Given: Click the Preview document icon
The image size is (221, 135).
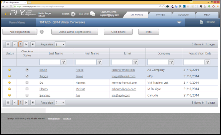Looking at the screenshot, I should click(201, 22).
